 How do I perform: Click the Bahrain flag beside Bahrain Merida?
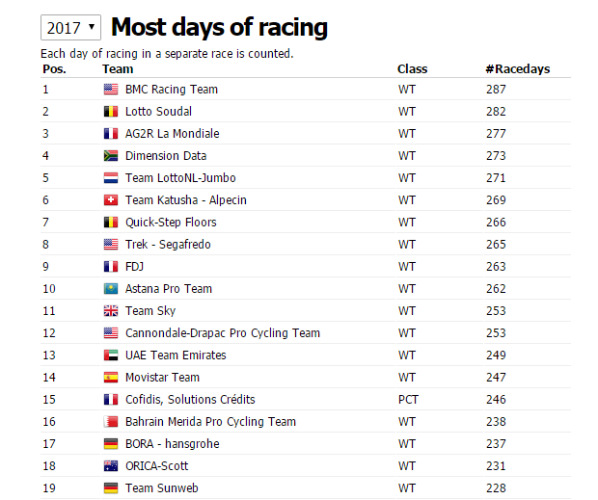tap(111, 422)
